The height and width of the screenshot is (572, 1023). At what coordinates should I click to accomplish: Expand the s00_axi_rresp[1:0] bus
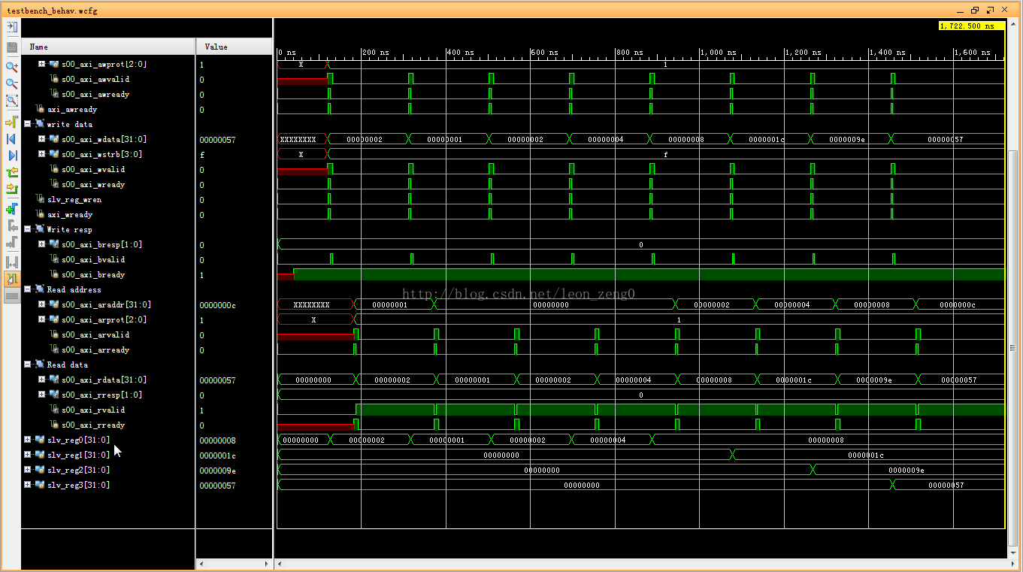click(x=41, y=395)
